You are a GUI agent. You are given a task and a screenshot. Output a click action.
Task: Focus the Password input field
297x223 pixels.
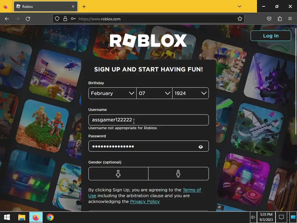coord(148,146)
